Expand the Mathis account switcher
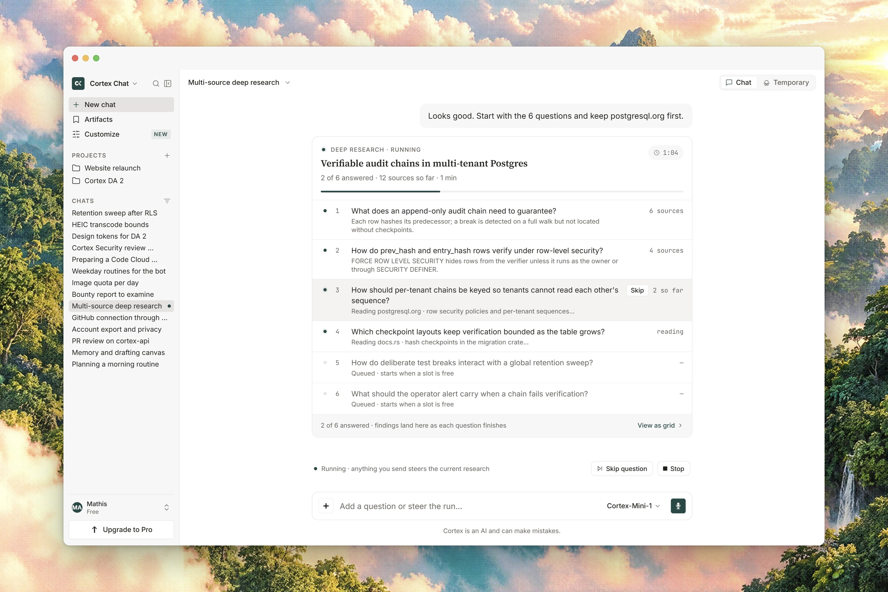 [x=166, y=507]
